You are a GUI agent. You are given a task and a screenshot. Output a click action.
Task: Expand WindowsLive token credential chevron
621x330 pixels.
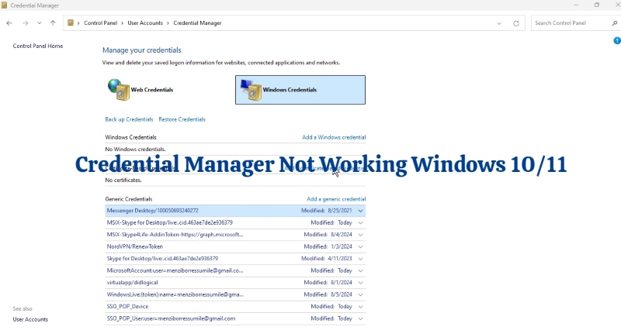pos(360,294)
